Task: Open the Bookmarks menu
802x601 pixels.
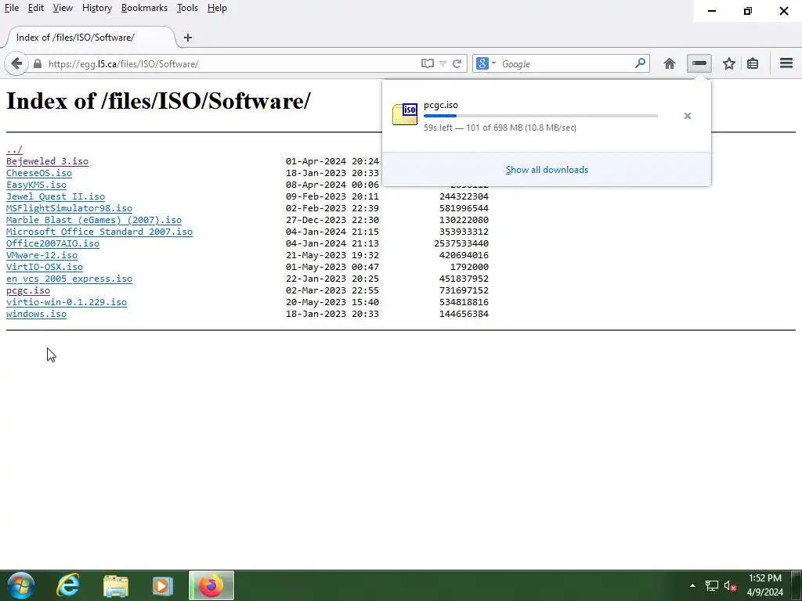Action: pos(144,8)
